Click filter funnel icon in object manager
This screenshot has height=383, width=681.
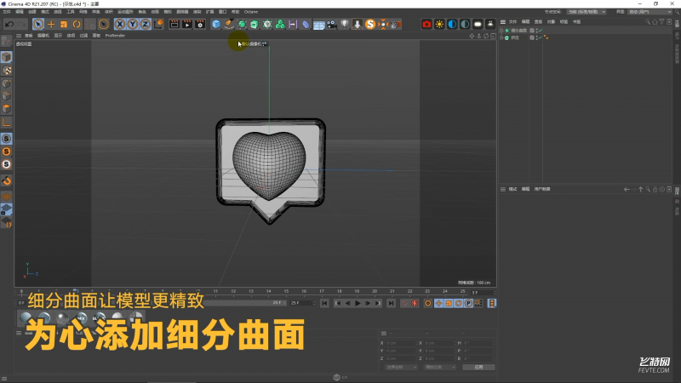(x=662, y=22)
